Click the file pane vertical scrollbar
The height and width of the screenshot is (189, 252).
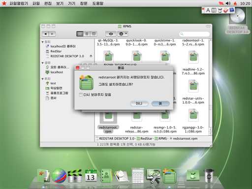click(x=210, y=87)
